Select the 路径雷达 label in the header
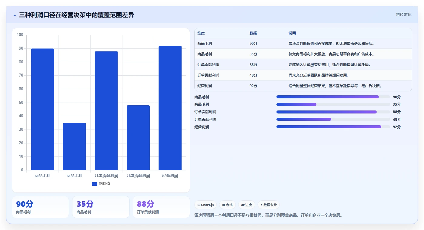Image resolution: width=424 pixels, height=230 pixels. [403, 15]
